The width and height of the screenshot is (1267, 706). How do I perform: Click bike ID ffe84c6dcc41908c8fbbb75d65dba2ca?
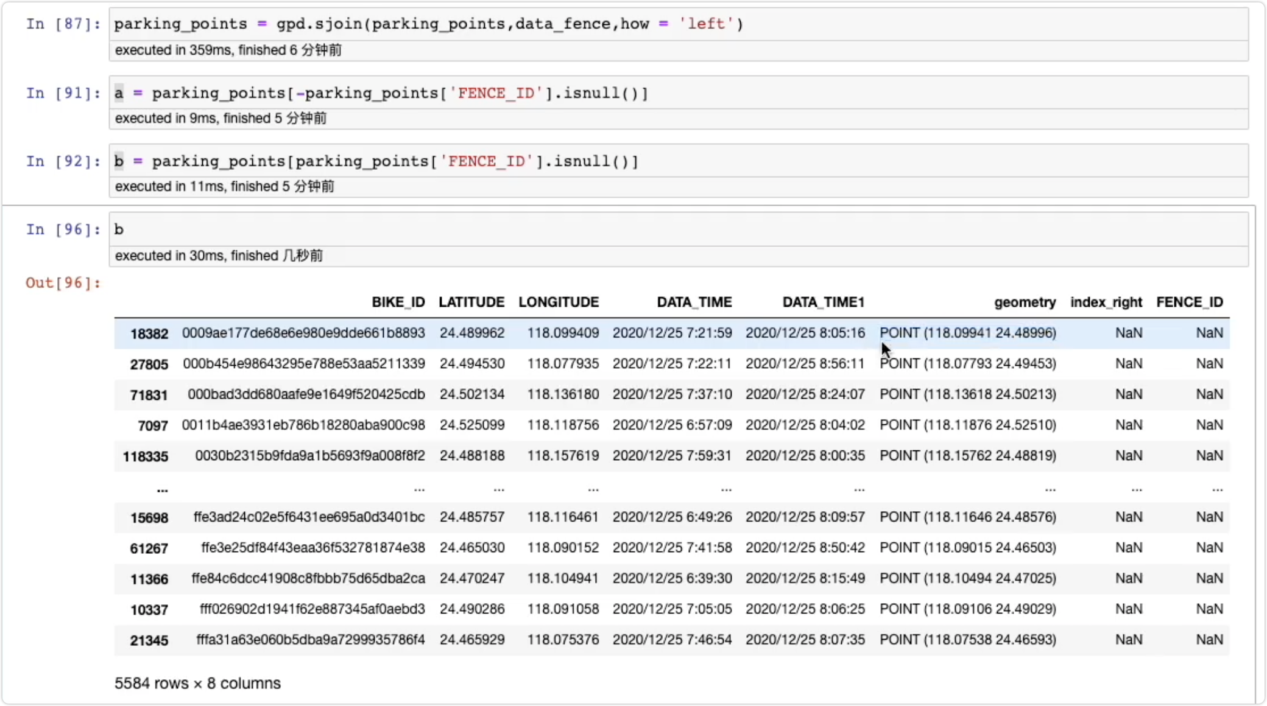308,578
